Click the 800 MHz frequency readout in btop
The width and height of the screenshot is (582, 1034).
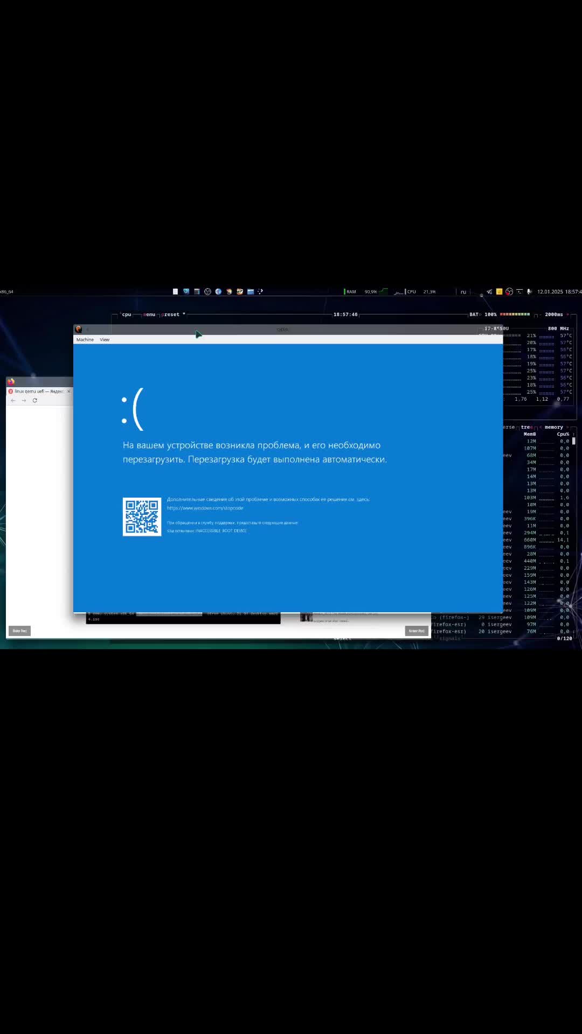(558, 329)
